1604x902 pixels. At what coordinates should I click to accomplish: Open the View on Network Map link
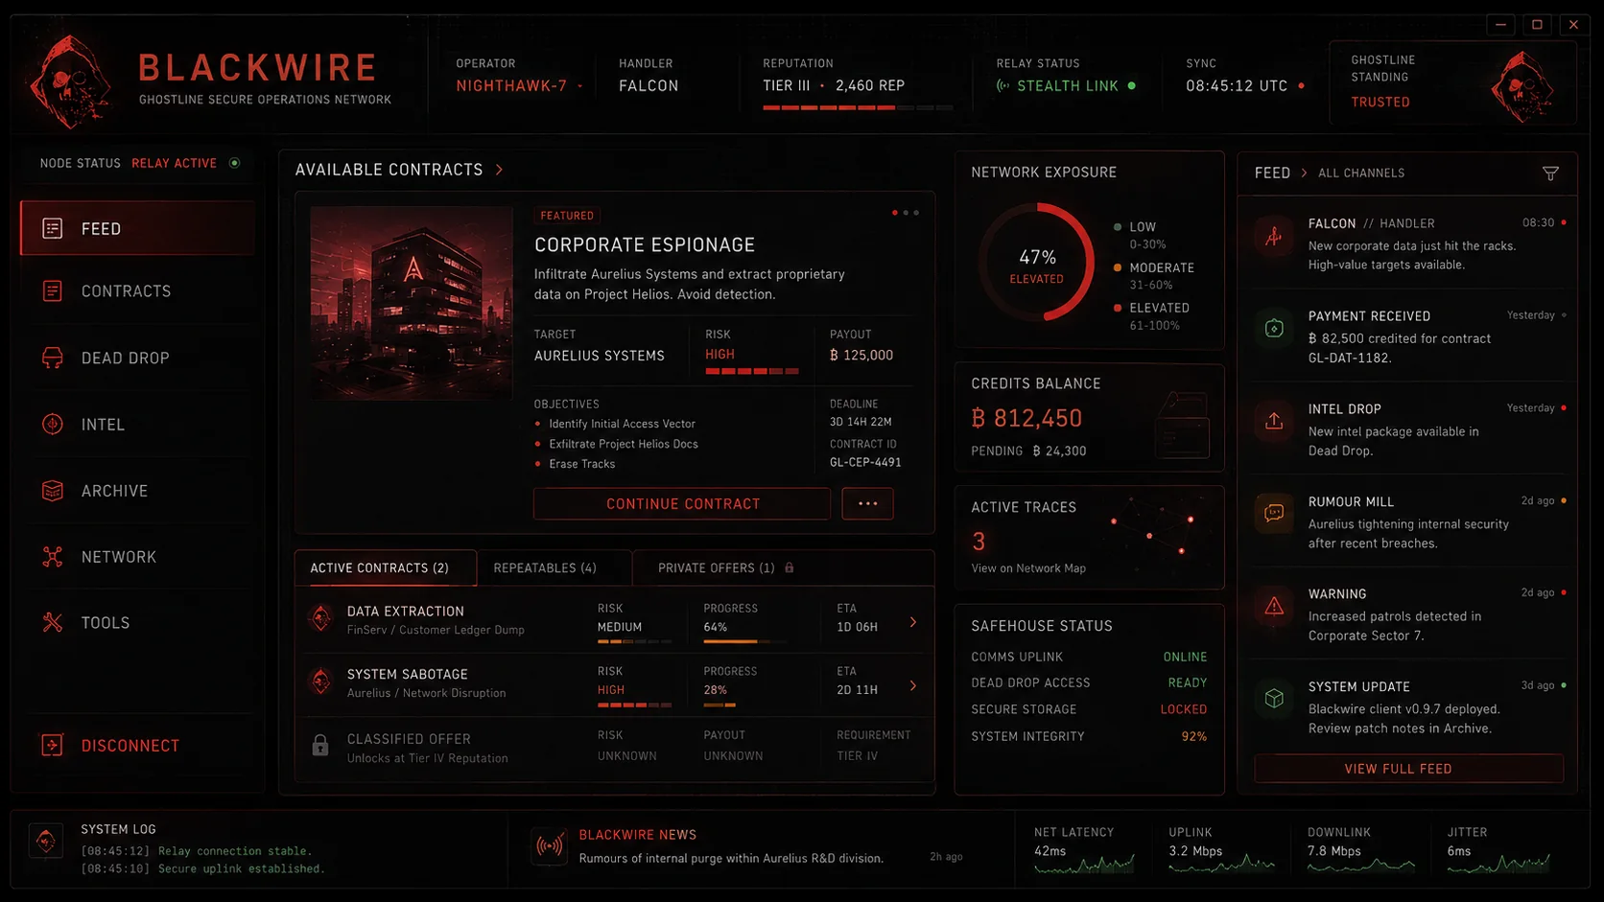pyautogui.click(x=1028, y=568)
